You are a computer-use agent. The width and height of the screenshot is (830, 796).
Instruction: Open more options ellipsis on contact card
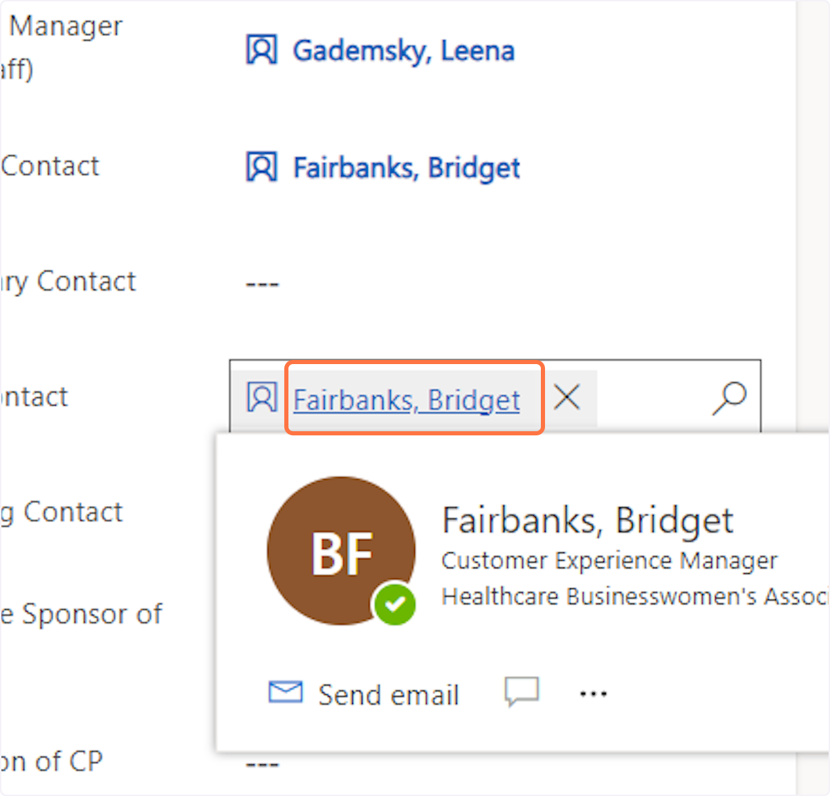[593, 694]
